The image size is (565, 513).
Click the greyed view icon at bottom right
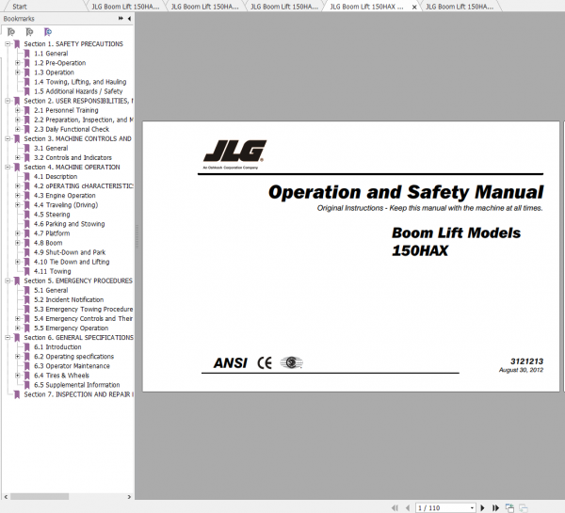point(524,508)
